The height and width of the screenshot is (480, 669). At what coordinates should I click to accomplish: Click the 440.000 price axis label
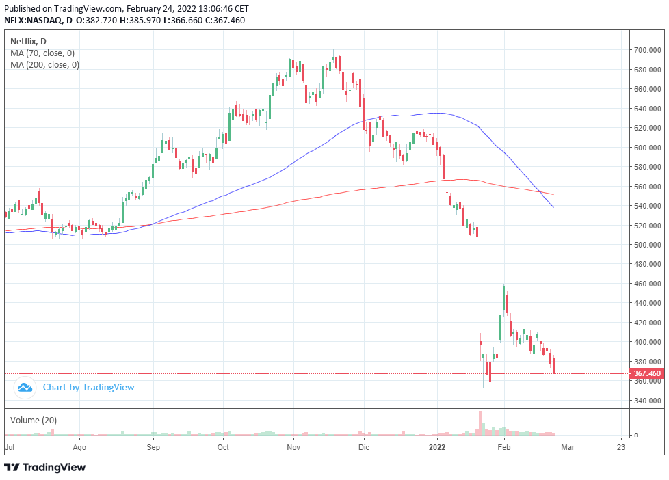(648, 303)
